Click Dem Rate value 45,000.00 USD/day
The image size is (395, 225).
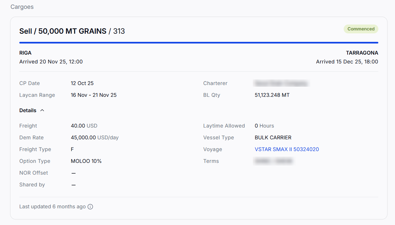(x=95, y=138)
